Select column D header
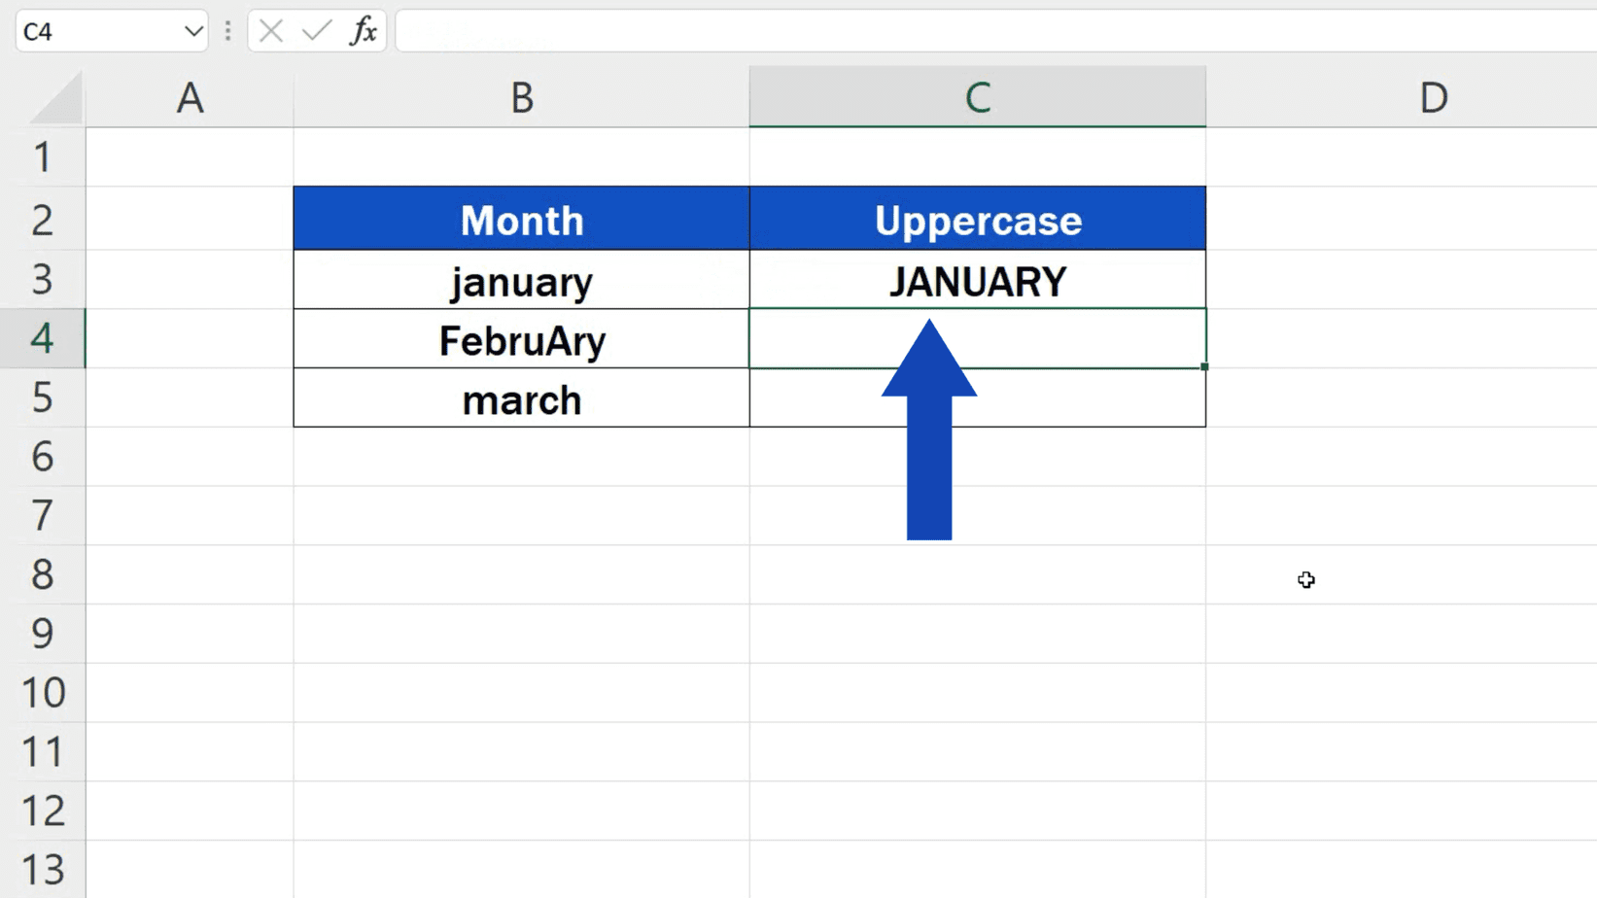 [1432, 97]
